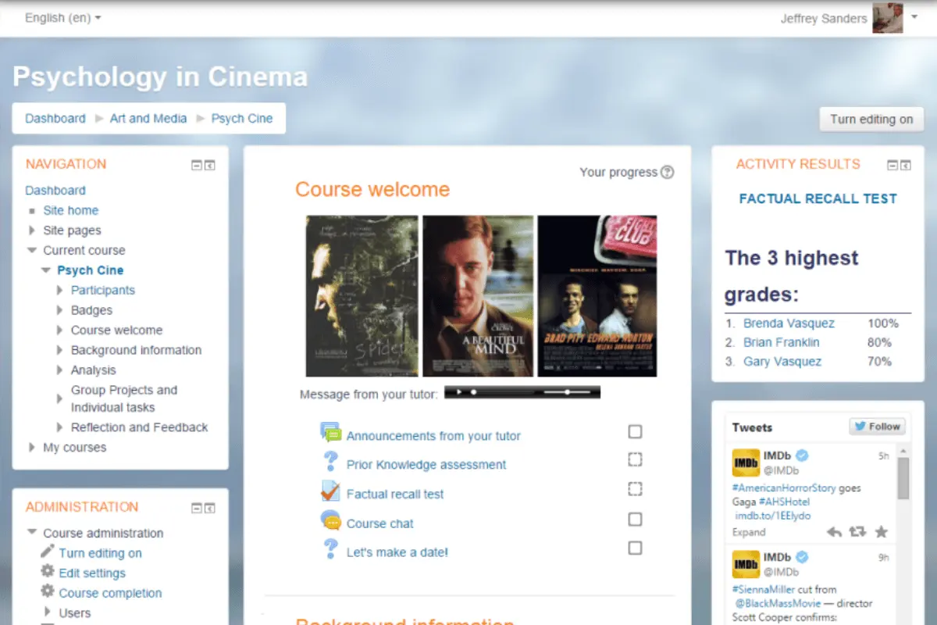The image size is (937, 625).
Task: Click the Prior Knowledge assessment question mark icon
Action: tap(330, 462)
